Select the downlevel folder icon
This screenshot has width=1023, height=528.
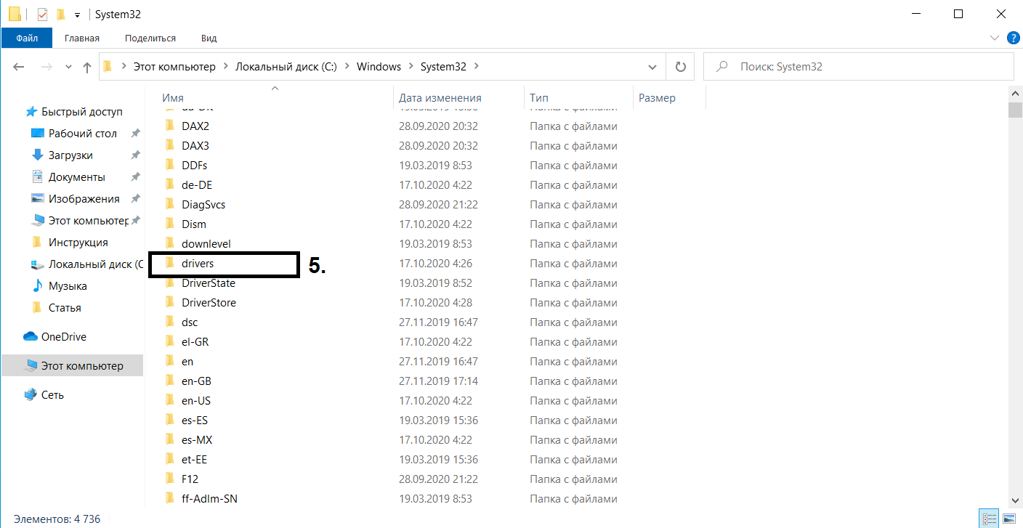click(169, 243)
